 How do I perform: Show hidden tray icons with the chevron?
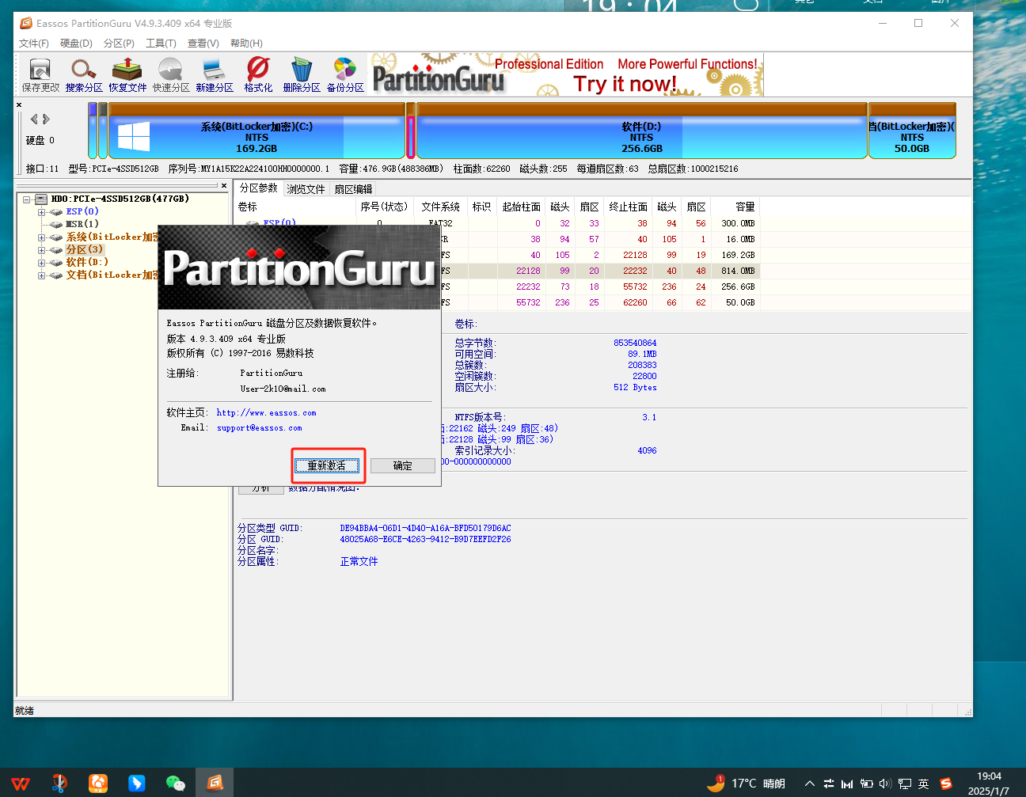click(x=810, y=784)
